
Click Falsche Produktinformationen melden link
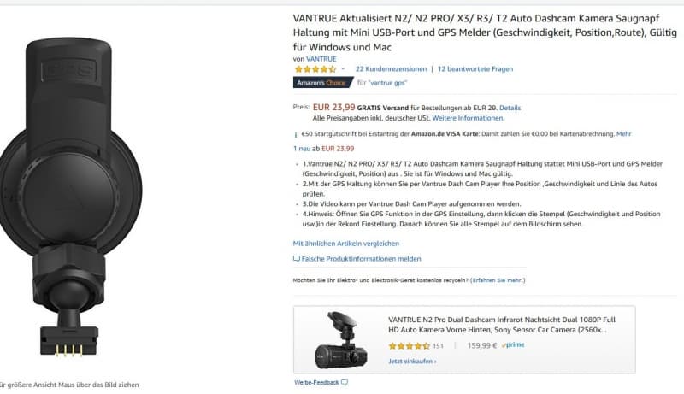[x=361, y=259]
